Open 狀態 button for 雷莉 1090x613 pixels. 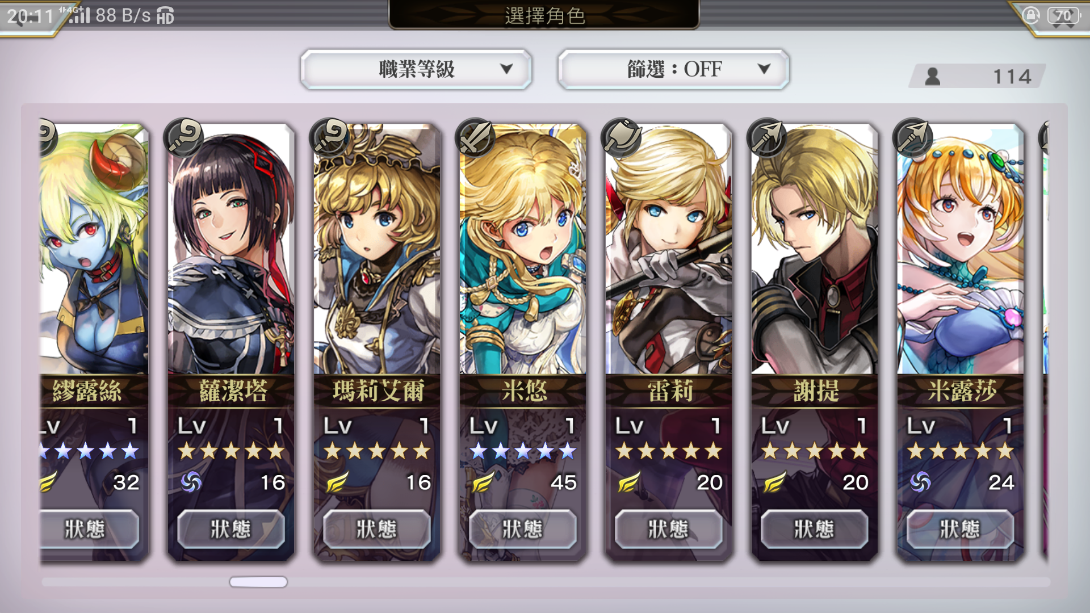pos(669,529)
